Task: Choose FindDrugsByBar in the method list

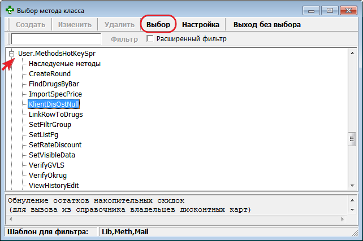Action: click(x=54, y=84)
